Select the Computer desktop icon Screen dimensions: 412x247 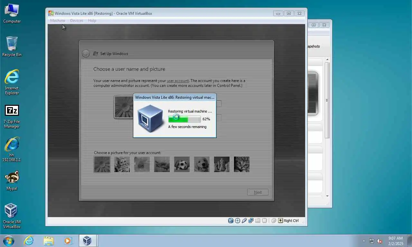(x=12, y=14)
